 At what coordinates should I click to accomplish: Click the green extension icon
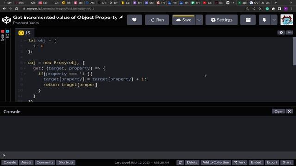tap(267, 9)
